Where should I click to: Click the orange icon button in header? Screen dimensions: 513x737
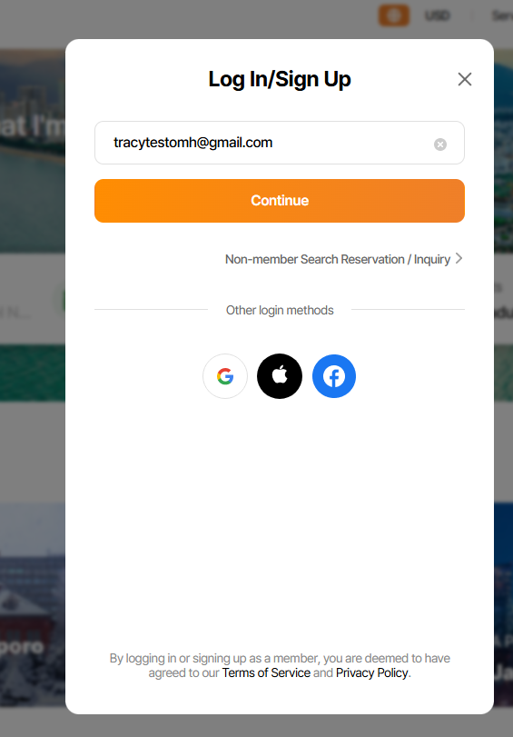pyautogui.click(x=394, y=15)
